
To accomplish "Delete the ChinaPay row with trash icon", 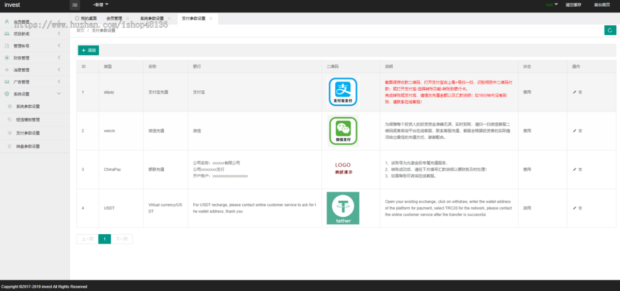I will [x=580, y=169].
